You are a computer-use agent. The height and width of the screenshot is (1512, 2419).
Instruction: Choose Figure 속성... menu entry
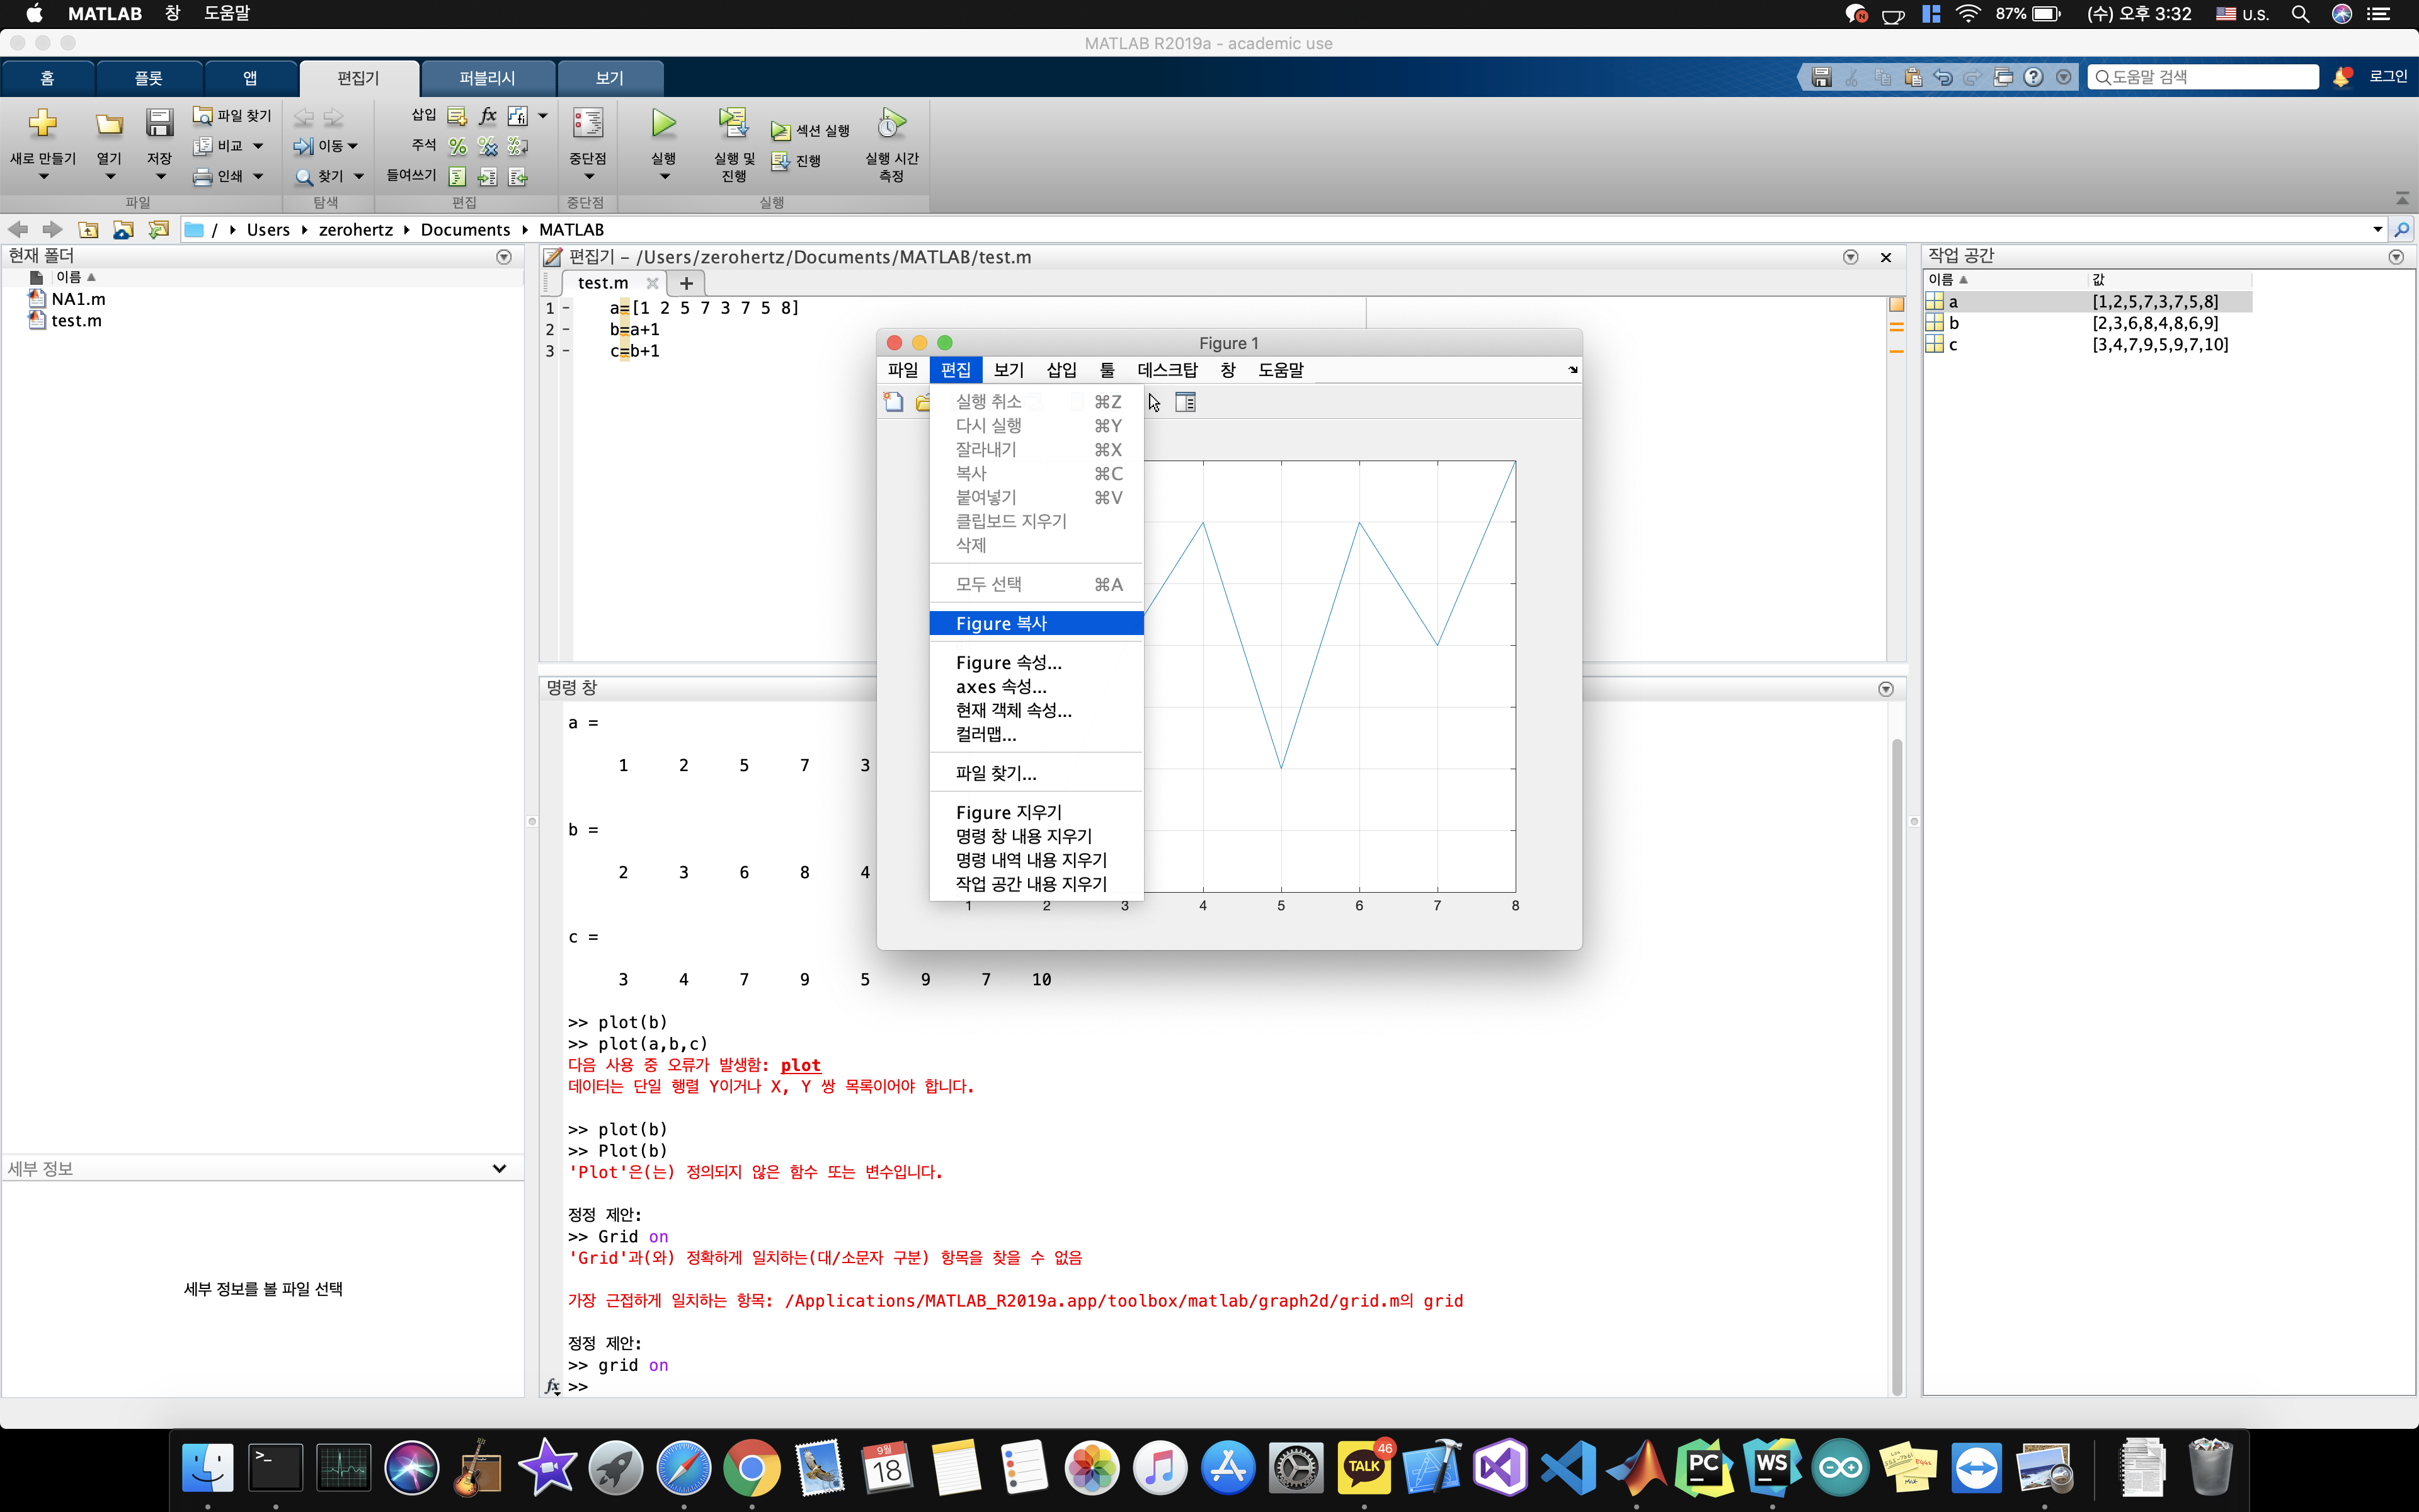(1036, 662)
